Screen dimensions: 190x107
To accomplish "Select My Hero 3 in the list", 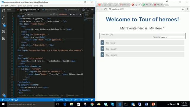I will pos(142,55).
